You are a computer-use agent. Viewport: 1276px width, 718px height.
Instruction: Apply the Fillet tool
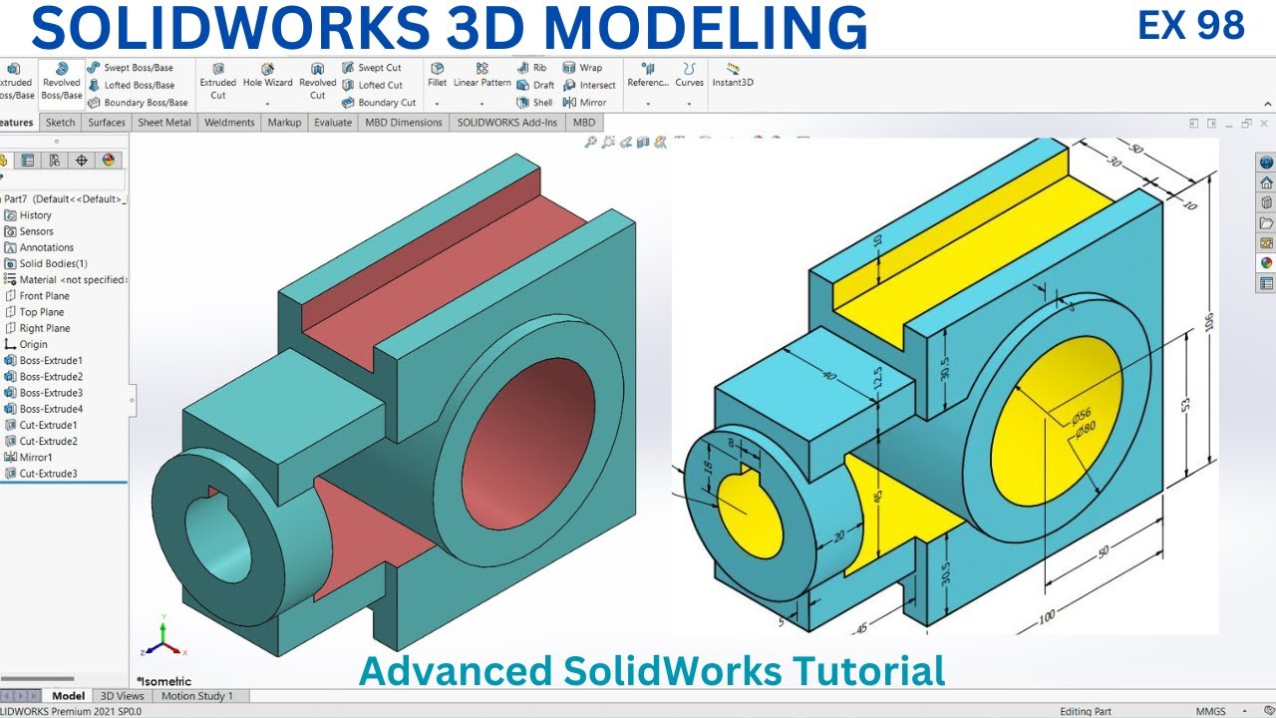click(437, 76)
